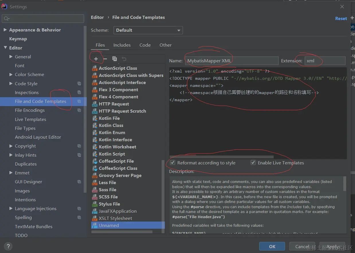Expand the Code Style node
Image resolution: width=355 pixels, height=253 pixels.
11,84
